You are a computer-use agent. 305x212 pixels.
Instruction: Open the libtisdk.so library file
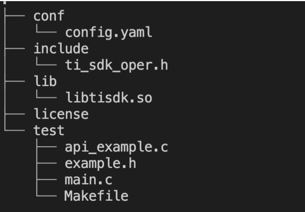[108, 98]
